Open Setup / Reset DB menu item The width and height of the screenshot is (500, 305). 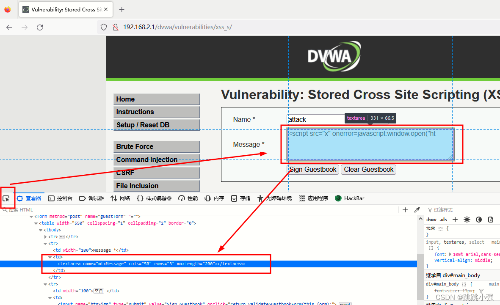[157, 125]
